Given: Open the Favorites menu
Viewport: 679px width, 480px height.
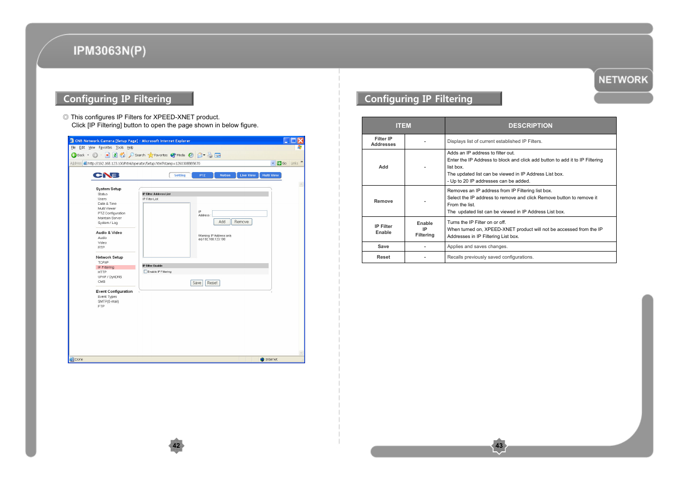Looking at the screenshot, I should 106,147.
